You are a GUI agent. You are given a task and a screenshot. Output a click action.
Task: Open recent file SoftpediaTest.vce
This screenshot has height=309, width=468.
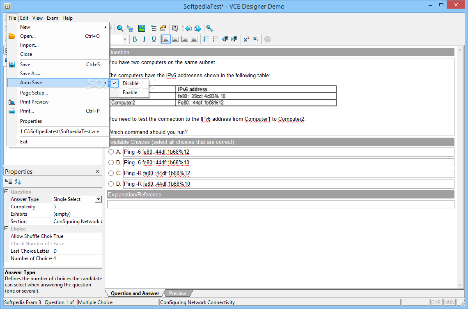pos(58,131)
